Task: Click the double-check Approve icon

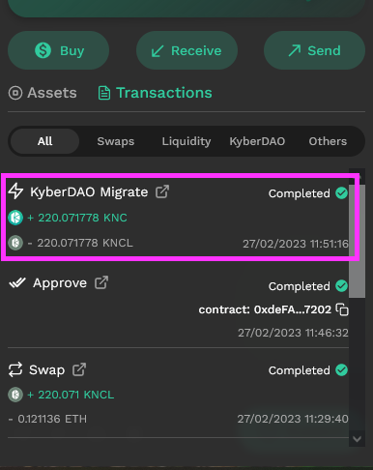Action: [x=17, y=282]
